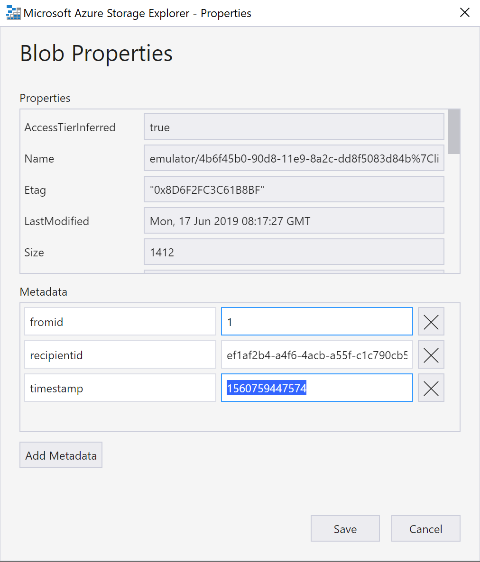
Task: Select the recipientid key field
Action: click(120, 354)
